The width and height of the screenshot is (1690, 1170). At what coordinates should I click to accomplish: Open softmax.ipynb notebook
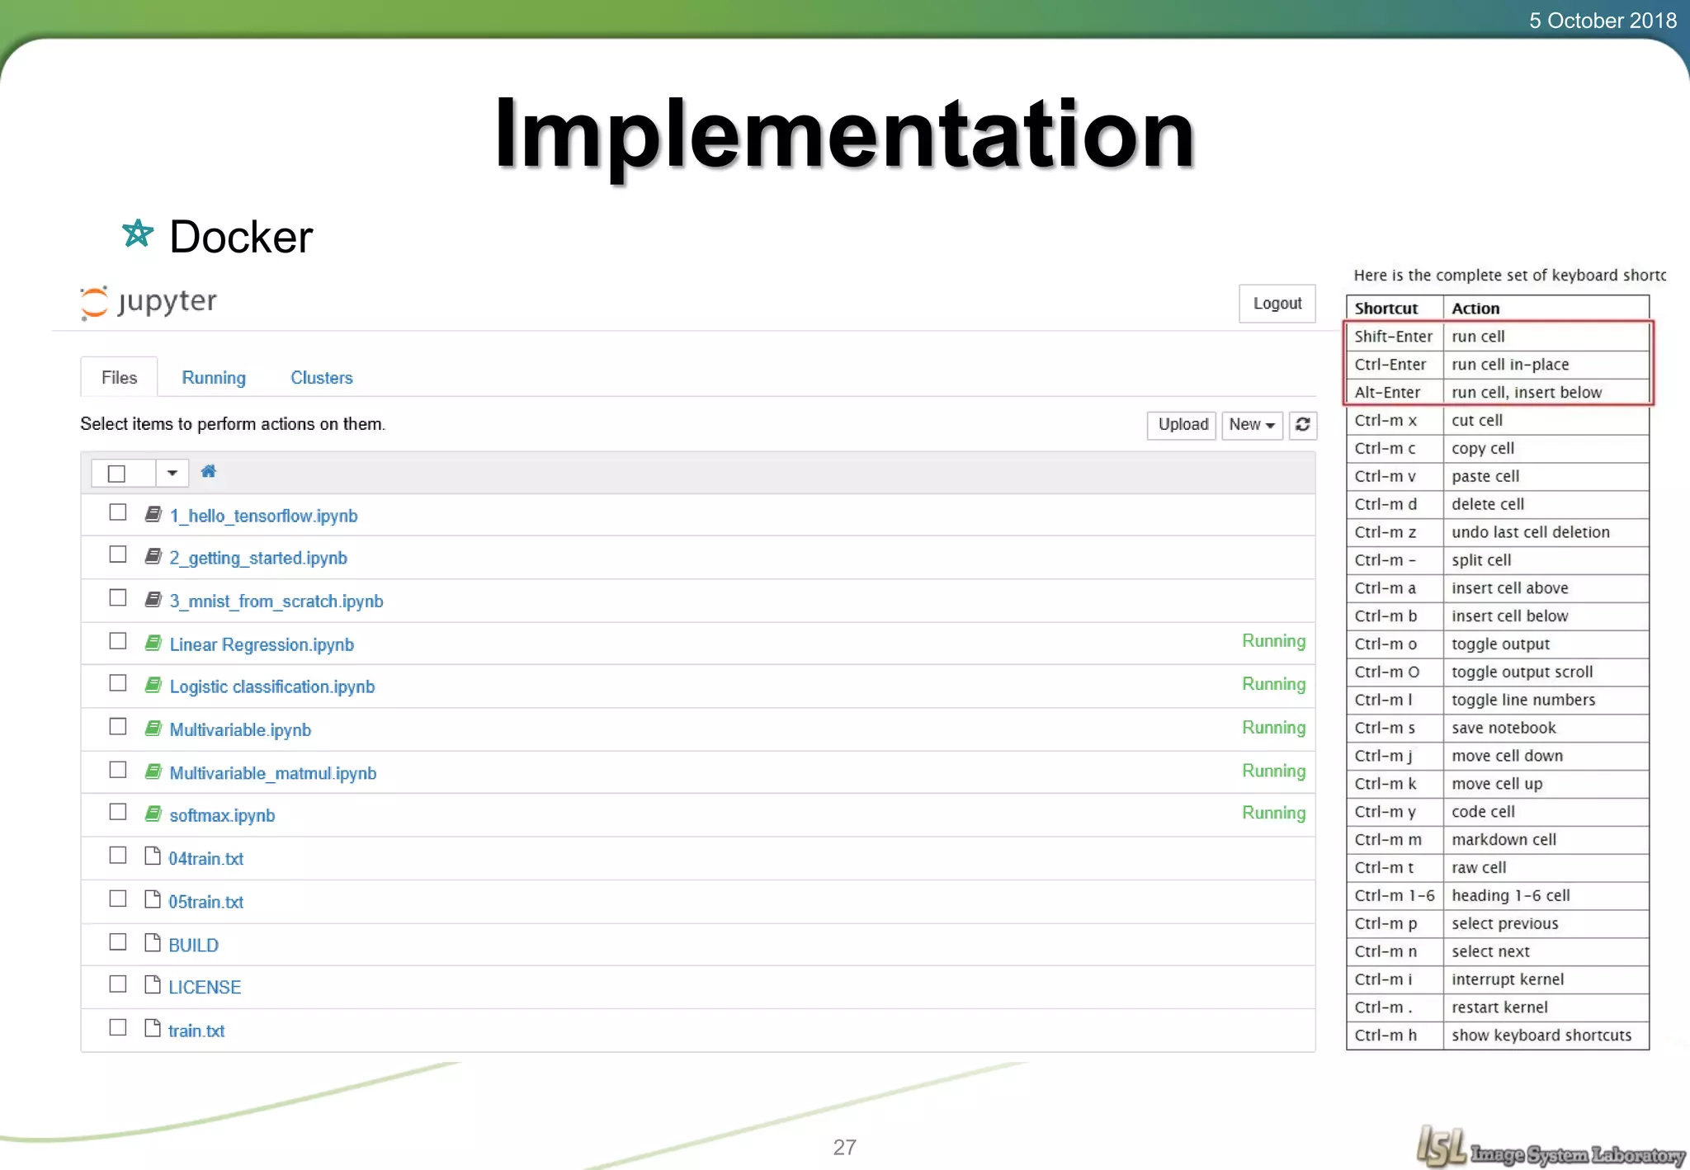coord(222,816)
